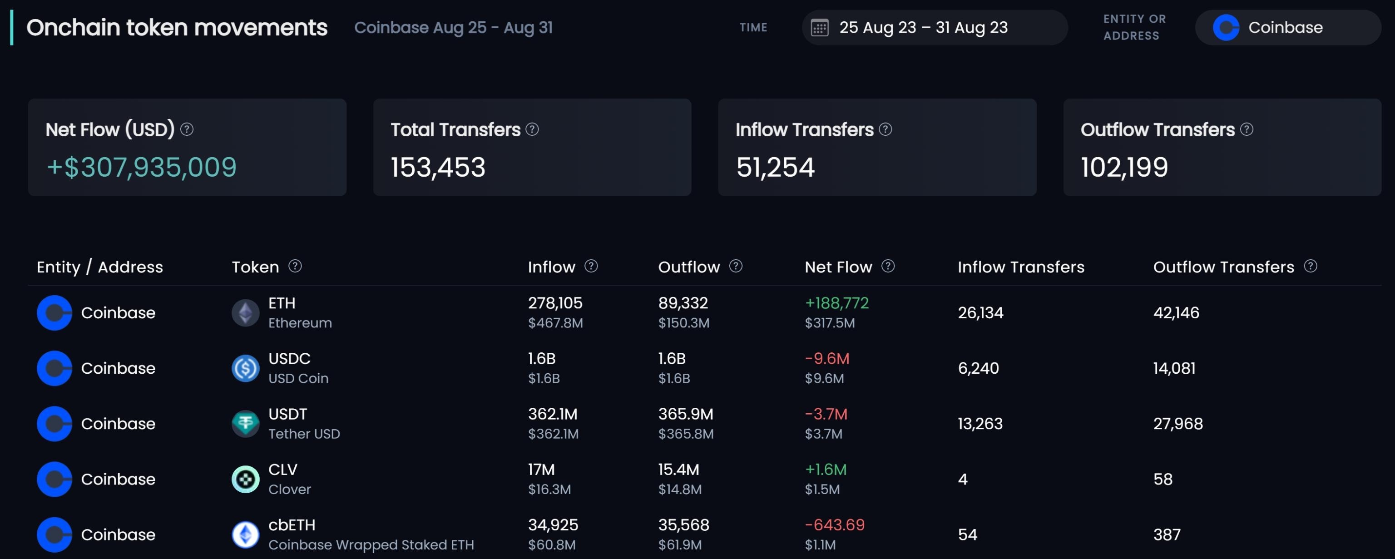This screenshot has height=559, width=1395.
Task: Click the -643.69 cbETH net flow value
Action: click(835, 525)
